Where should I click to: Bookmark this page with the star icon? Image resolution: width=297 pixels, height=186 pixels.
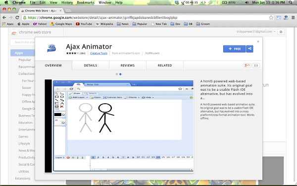(x=271, y=18)
